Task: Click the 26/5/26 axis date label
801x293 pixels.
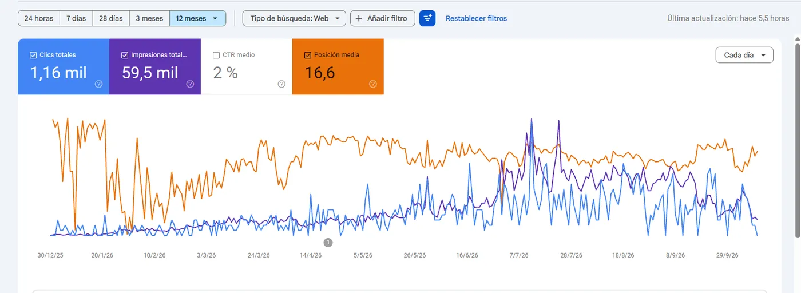Action: [x=415, y=255]
